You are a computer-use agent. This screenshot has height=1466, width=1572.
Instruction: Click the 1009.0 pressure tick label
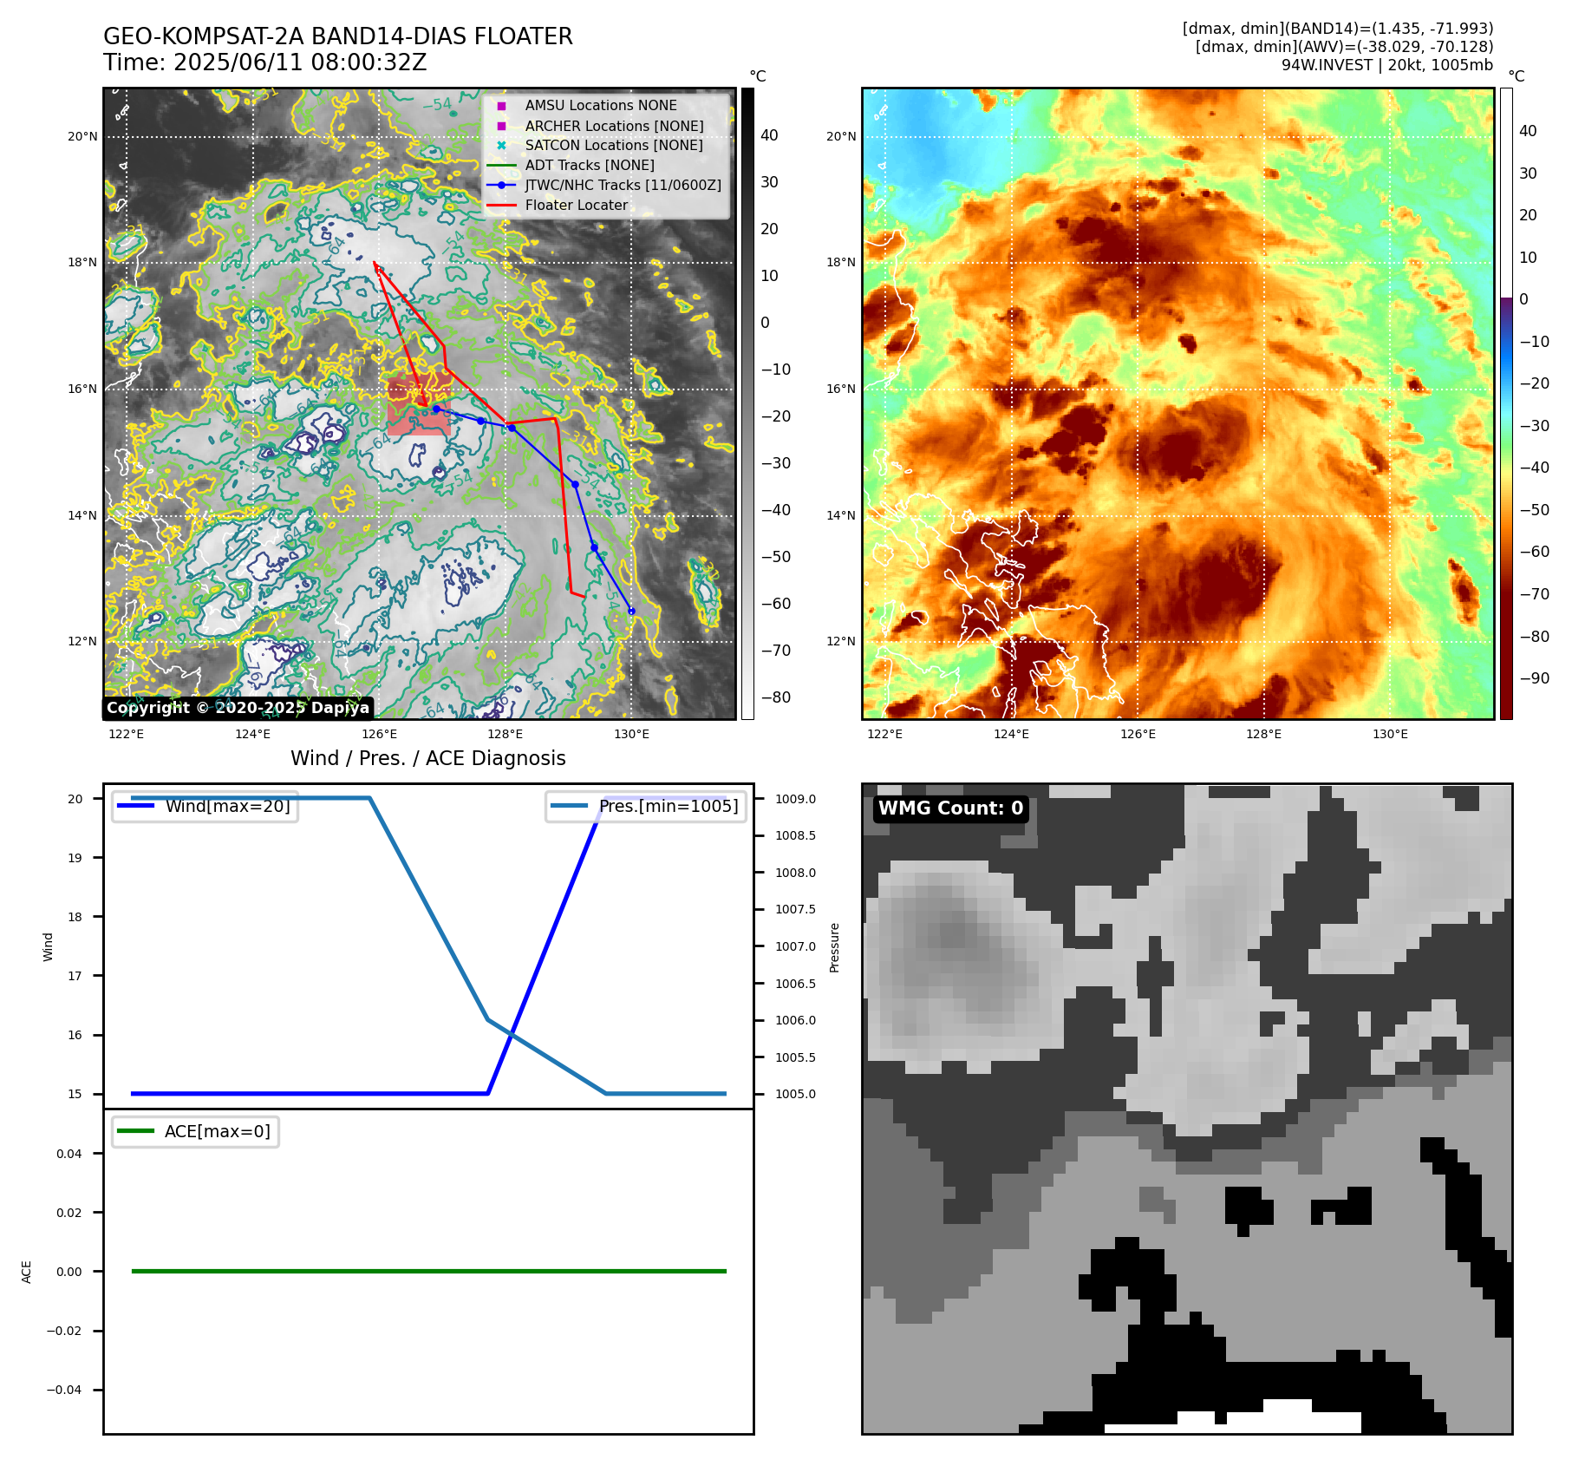tap(795, 799)
